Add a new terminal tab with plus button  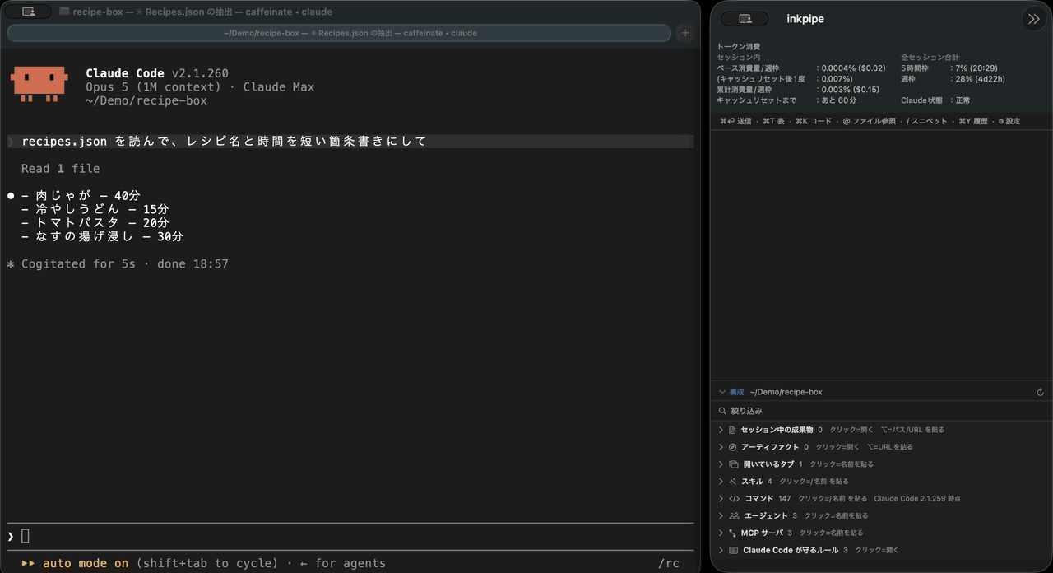(x=685, y=33)
